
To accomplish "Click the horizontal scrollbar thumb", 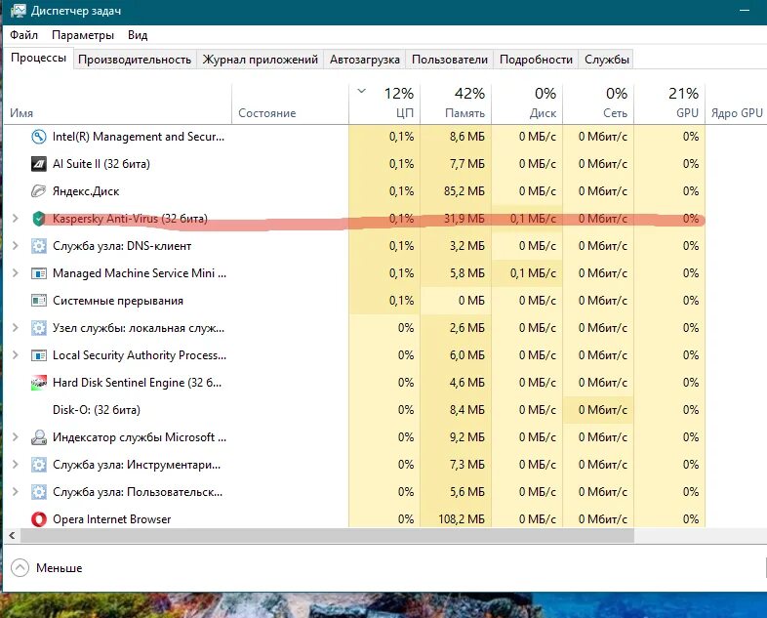I will click(327, 536).
